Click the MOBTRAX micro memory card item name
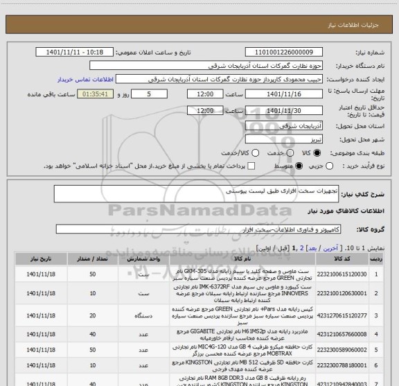The width and height of the screenshot is (399, 386). pos(242,350)
